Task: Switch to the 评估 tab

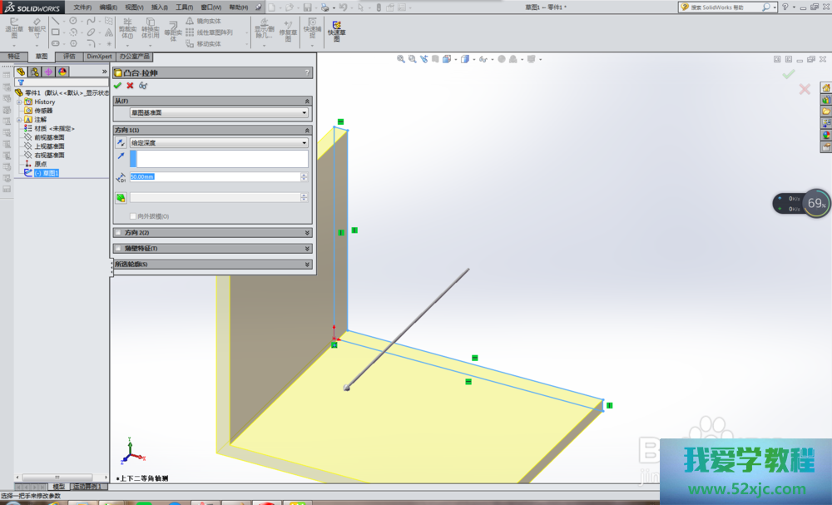Action: 69,57
